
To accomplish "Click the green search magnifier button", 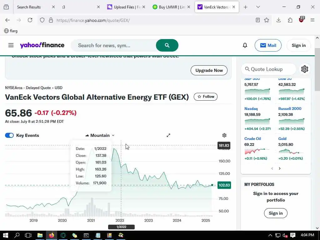I will 167,45.
